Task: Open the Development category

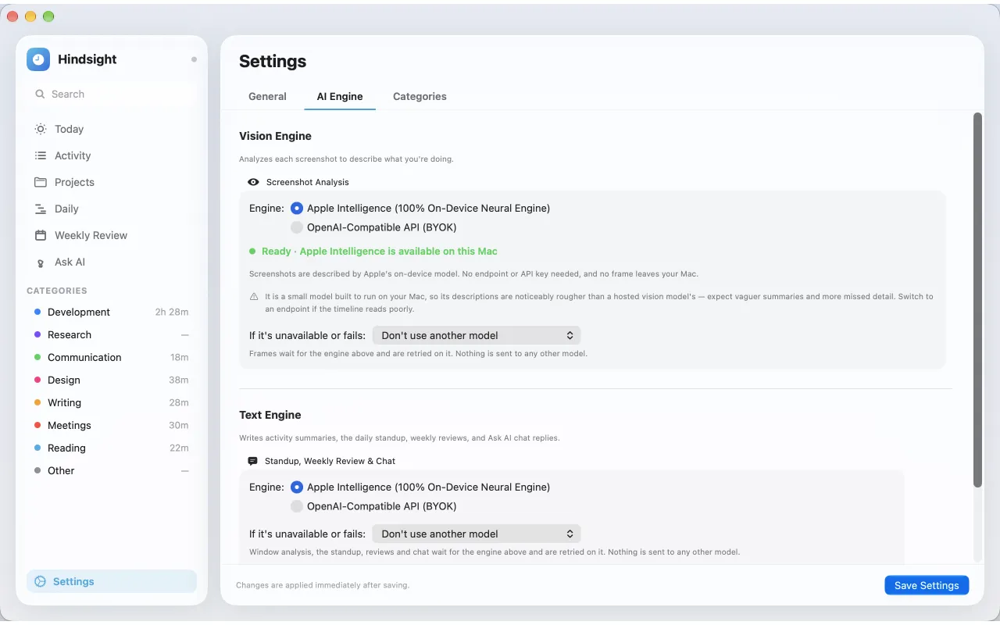Action: point(112,312)
